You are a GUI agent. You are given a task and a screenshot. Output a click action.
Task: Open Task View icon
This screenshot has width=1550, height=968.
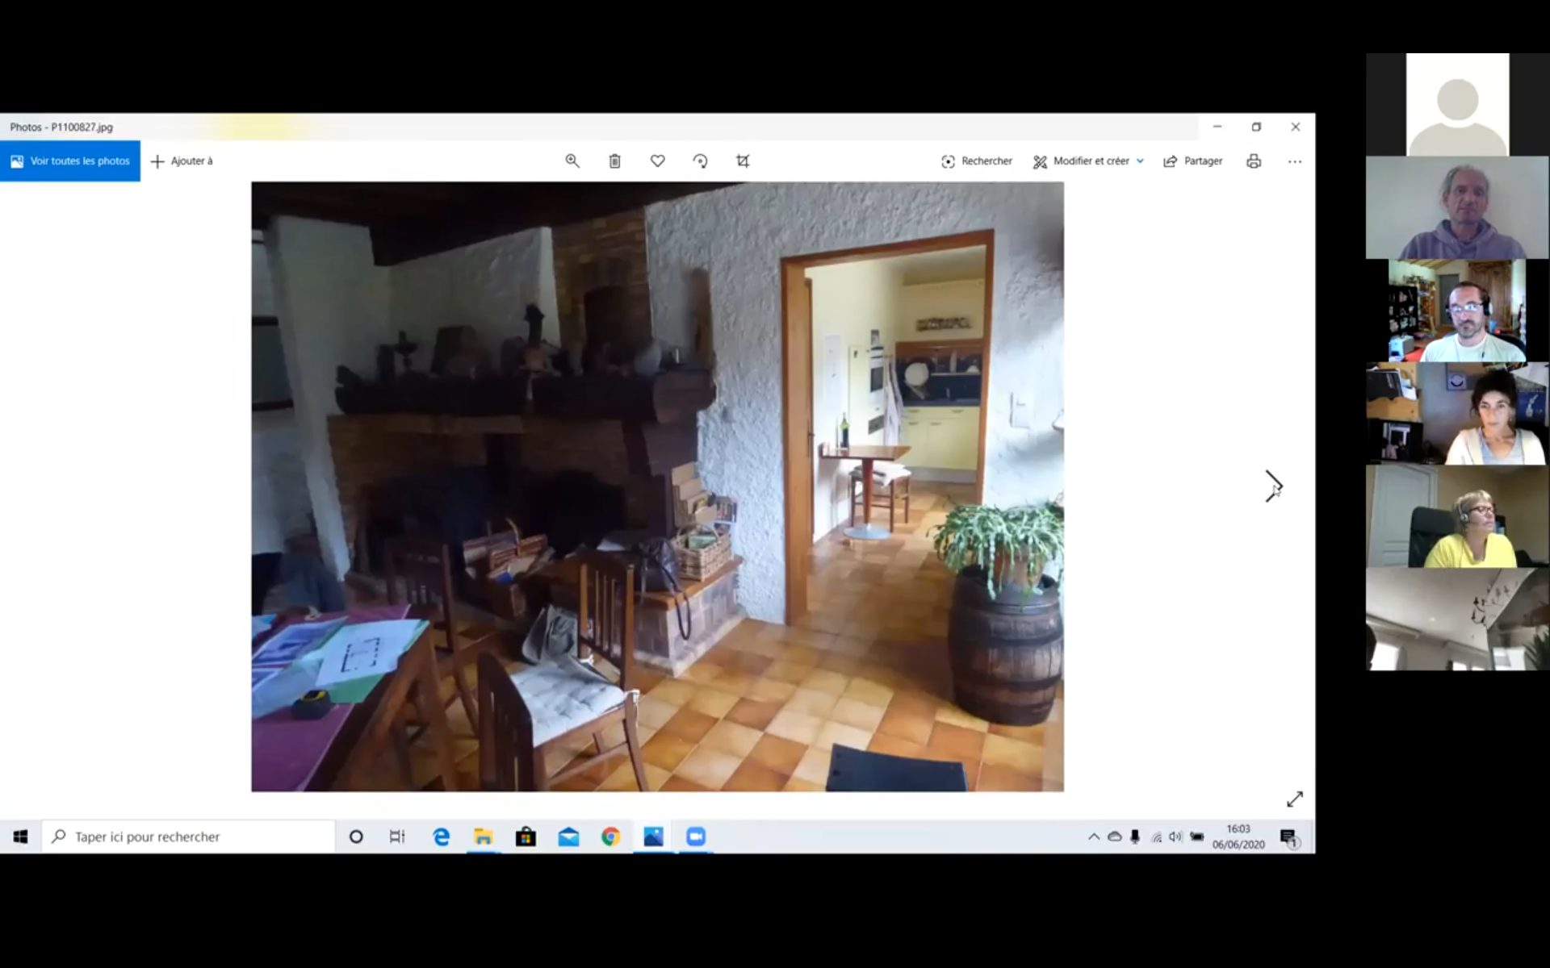tap(397, 837)
